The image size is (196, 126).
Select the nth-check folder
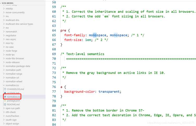11,112
